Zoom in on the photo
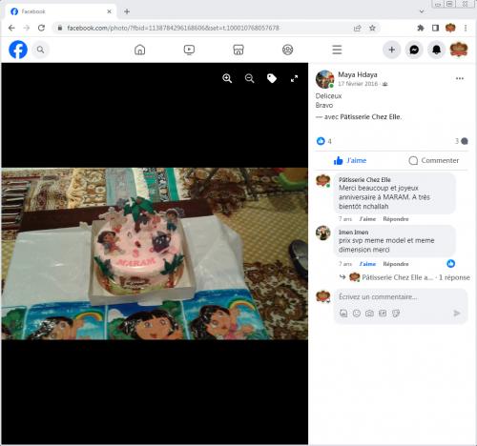477x446 pixels. coord(227,78)
